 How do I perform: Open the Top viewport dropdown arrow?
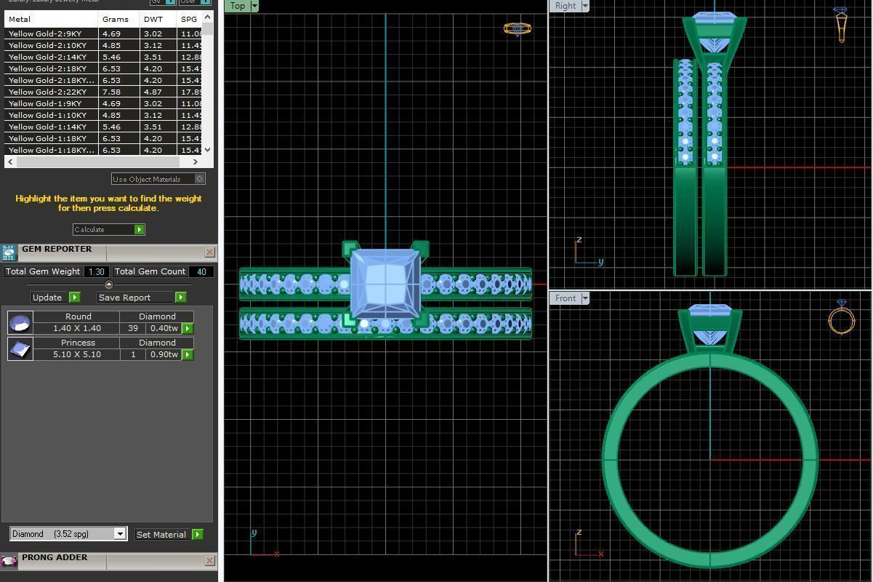[254, 6]
